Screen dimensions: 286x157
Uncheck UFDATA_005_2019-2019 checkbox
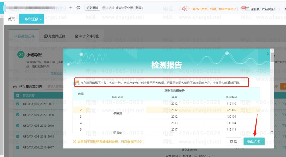[x=18, y=126]
